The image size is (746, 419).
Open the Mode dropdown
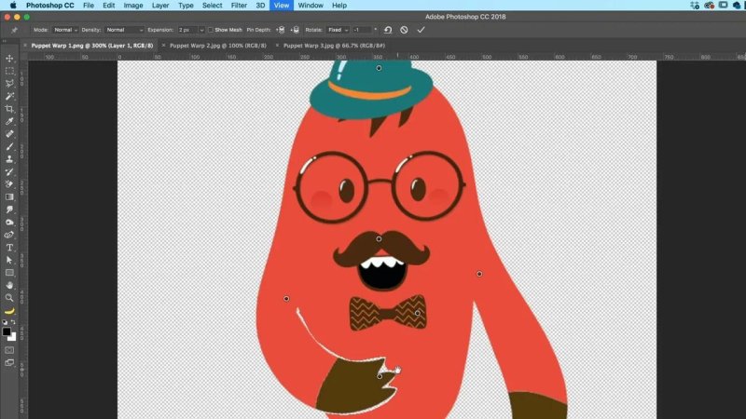click(64, 30)
